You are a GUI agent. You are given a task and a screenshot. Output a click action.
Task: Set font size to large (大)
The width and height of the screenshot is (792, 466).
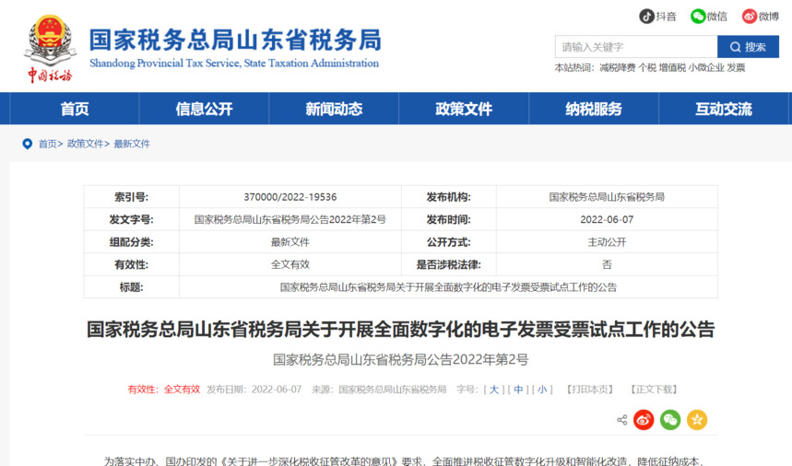494,390
